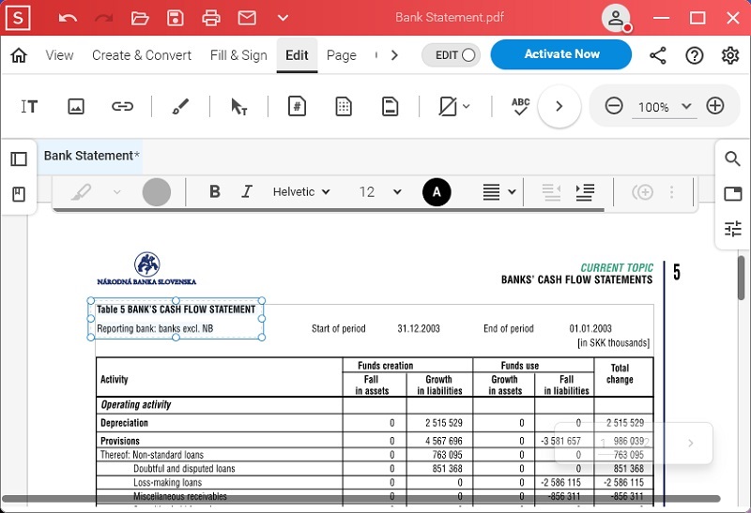Click the Soda PDF logo icon
This screenshot has width=751, height=513.
[x=18, y=18]
